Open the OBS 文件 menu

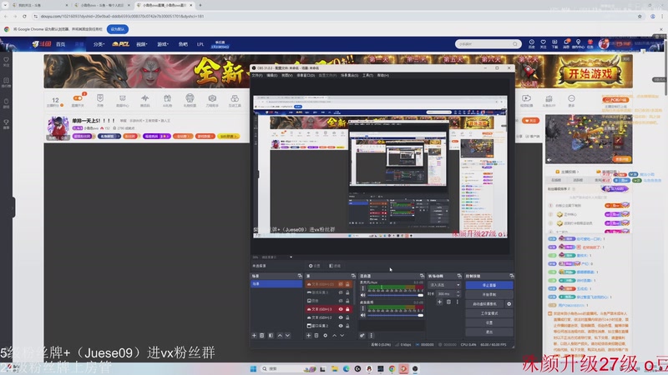point(257,75)
